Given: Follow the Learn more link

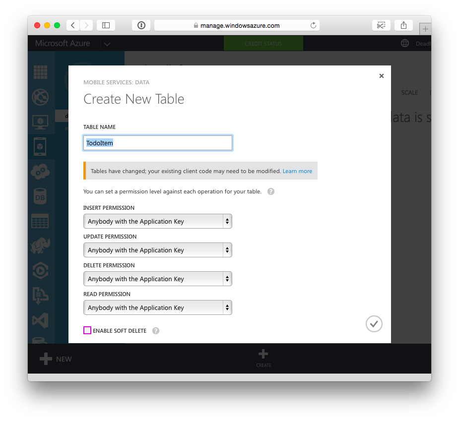Looking at the screenshot, I should [297, 171].
